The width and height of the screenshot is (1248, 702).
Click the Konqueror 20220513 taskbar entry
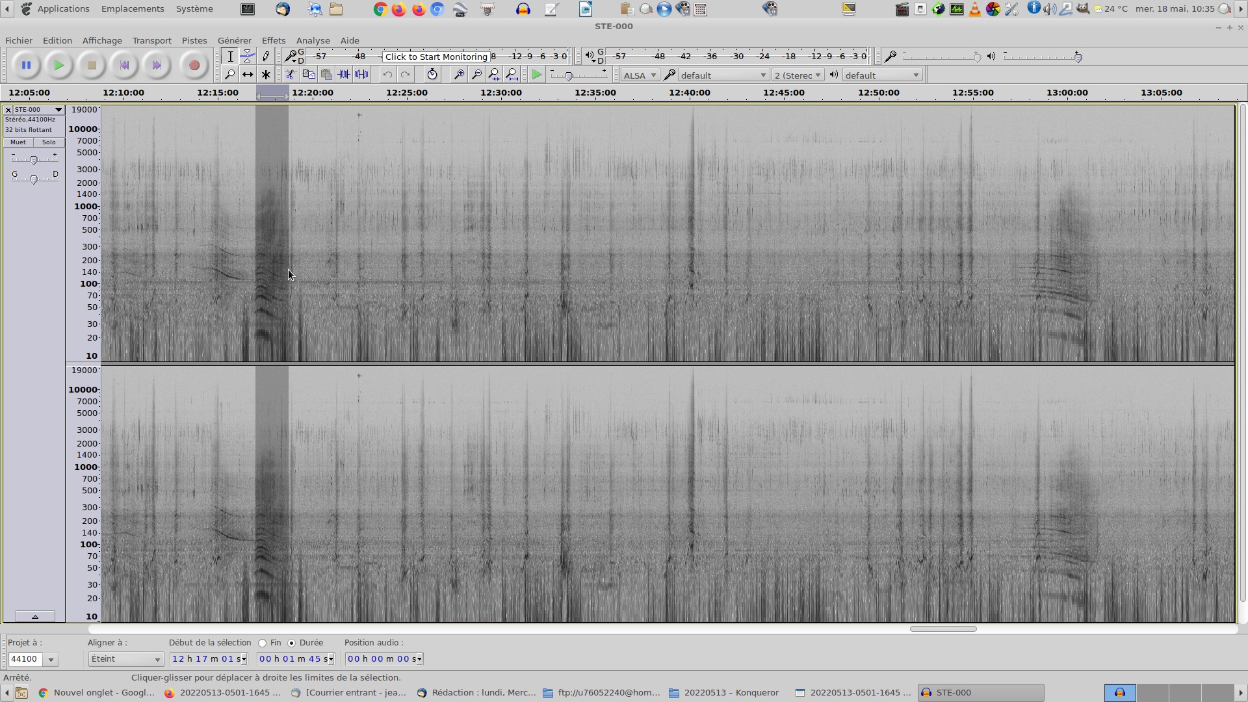coord(724,693)
